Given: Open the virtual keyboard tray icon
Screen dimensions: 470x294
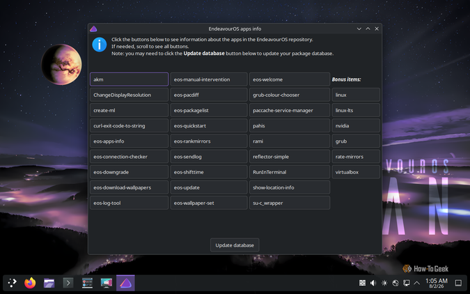Looking at the screenshot, I should [362, 283].
